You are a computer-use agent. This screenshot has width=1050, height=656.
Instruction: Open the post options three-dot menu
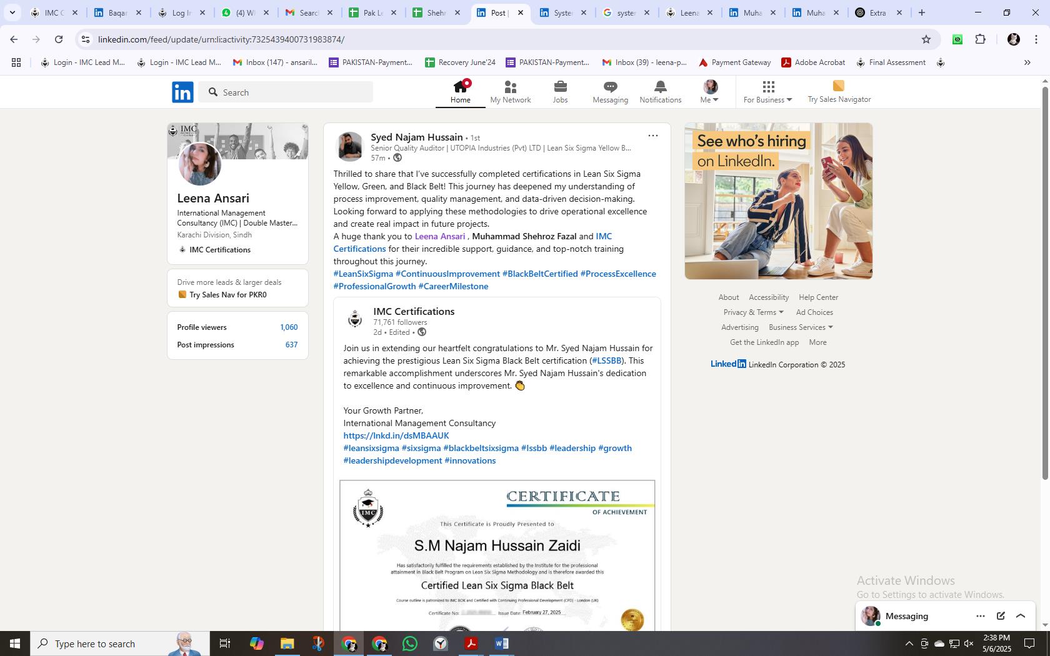pyautogui.click(x=653, y=136)
